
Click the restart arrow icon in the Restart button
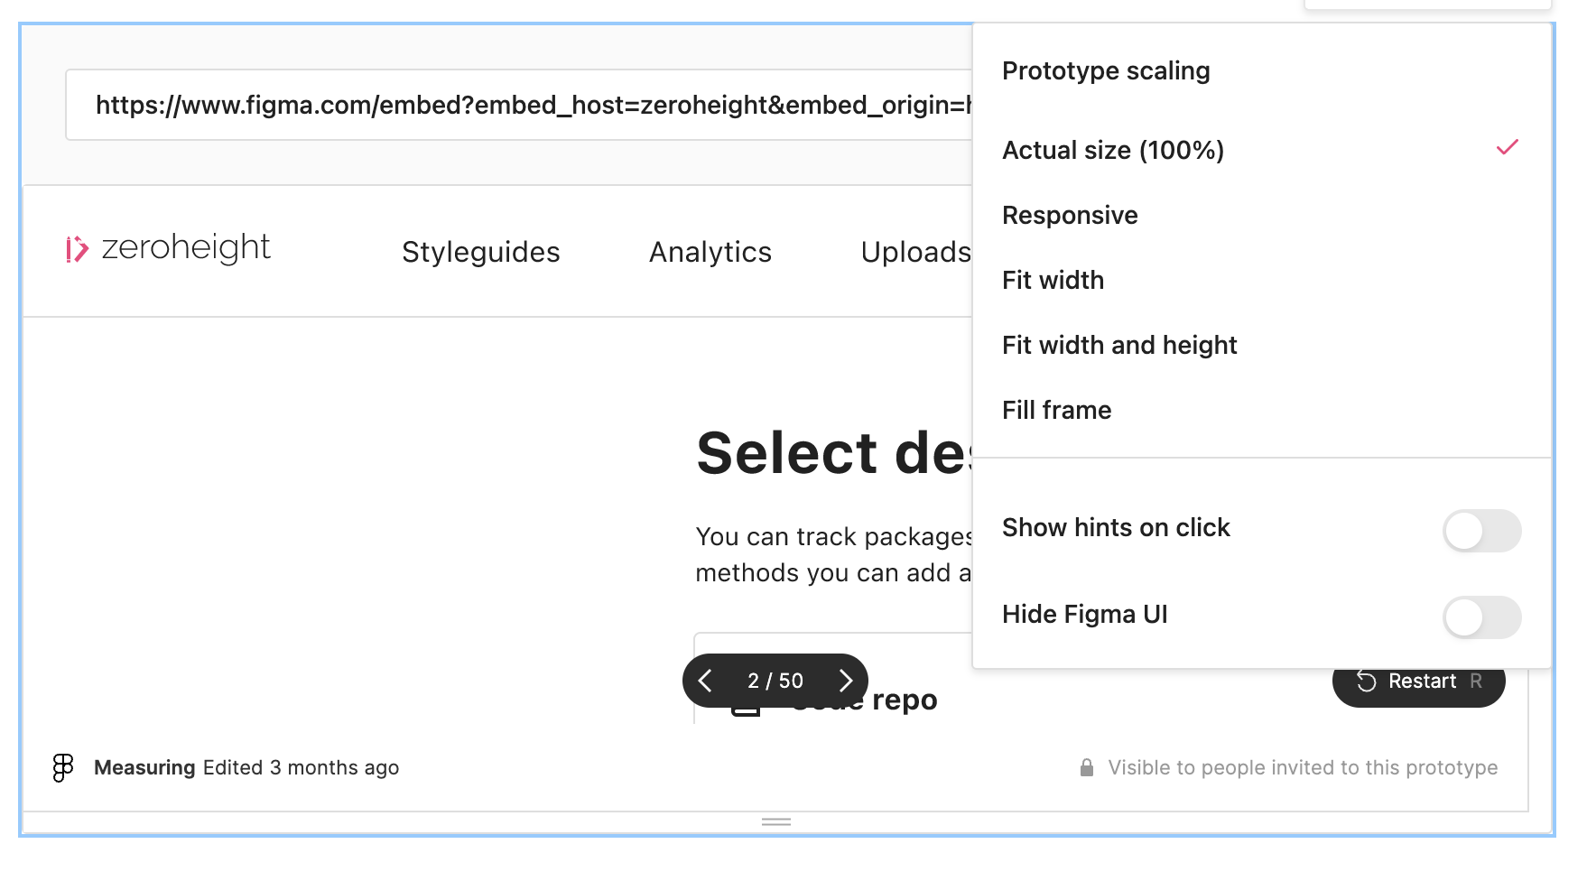[1367, 682]
